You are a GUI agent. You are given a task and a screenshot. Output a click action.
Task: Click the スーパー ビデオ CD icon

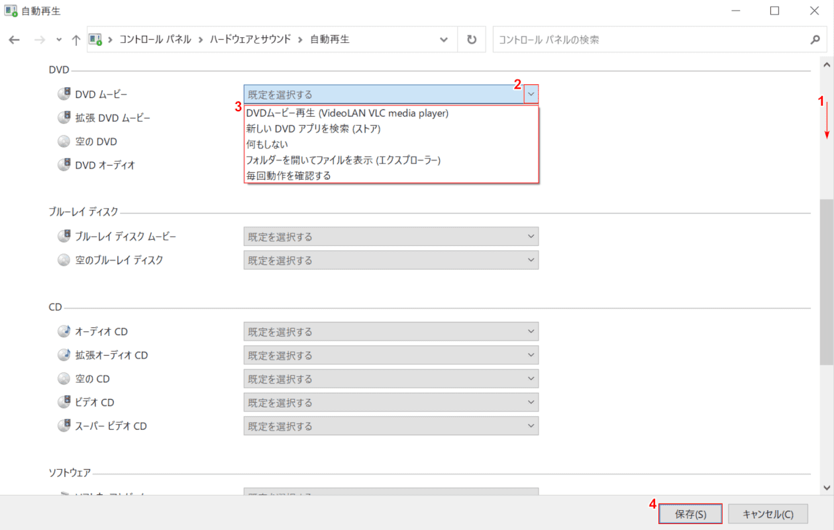(64, 426)
